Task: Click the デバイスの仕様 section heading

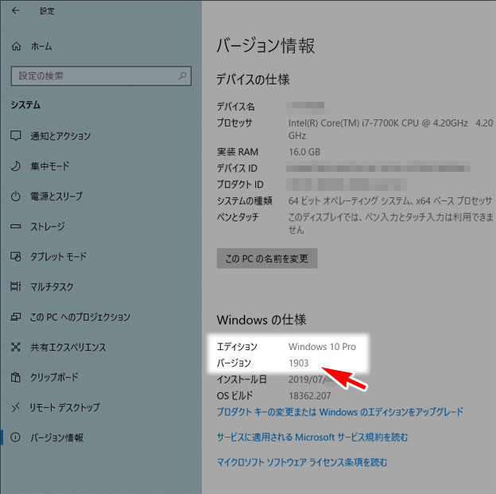Action: (x=253, y=80)
